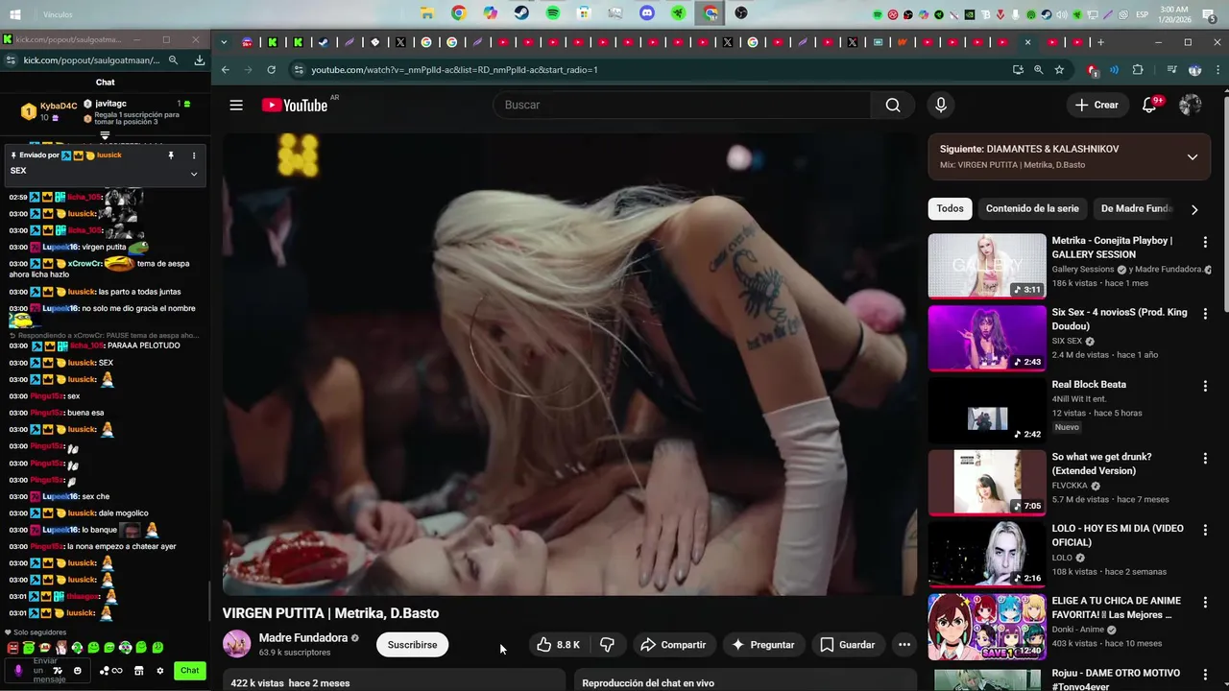Open YouTube notifications bell
The height and width of the screenshot is (691, 1229).
pyautogui.click(x=1149, y=105)
